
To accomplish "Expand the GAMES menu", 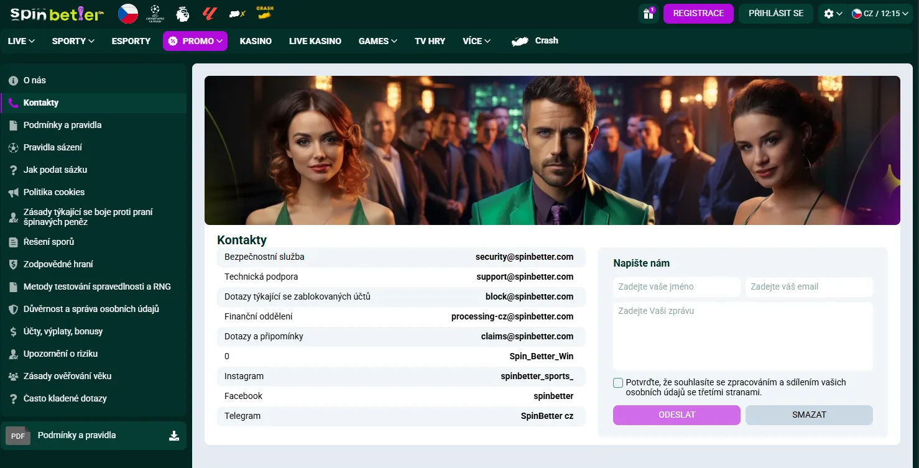I will (378, 41).
